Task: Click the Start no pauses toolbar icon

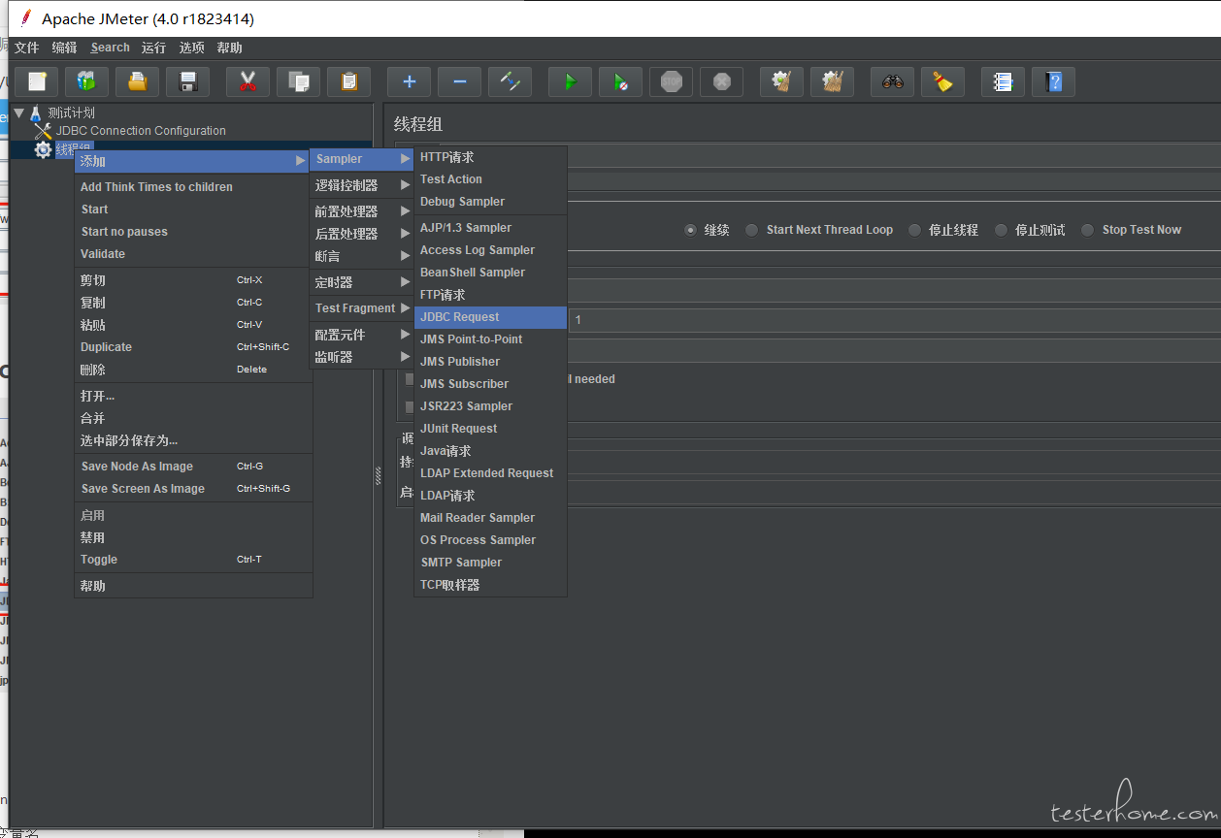Action: click(x=621, y=82)
